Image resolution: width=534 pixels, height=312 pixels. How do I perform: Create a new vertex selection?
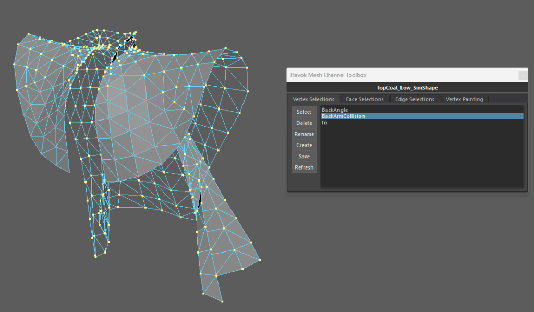tap(304, 145)
